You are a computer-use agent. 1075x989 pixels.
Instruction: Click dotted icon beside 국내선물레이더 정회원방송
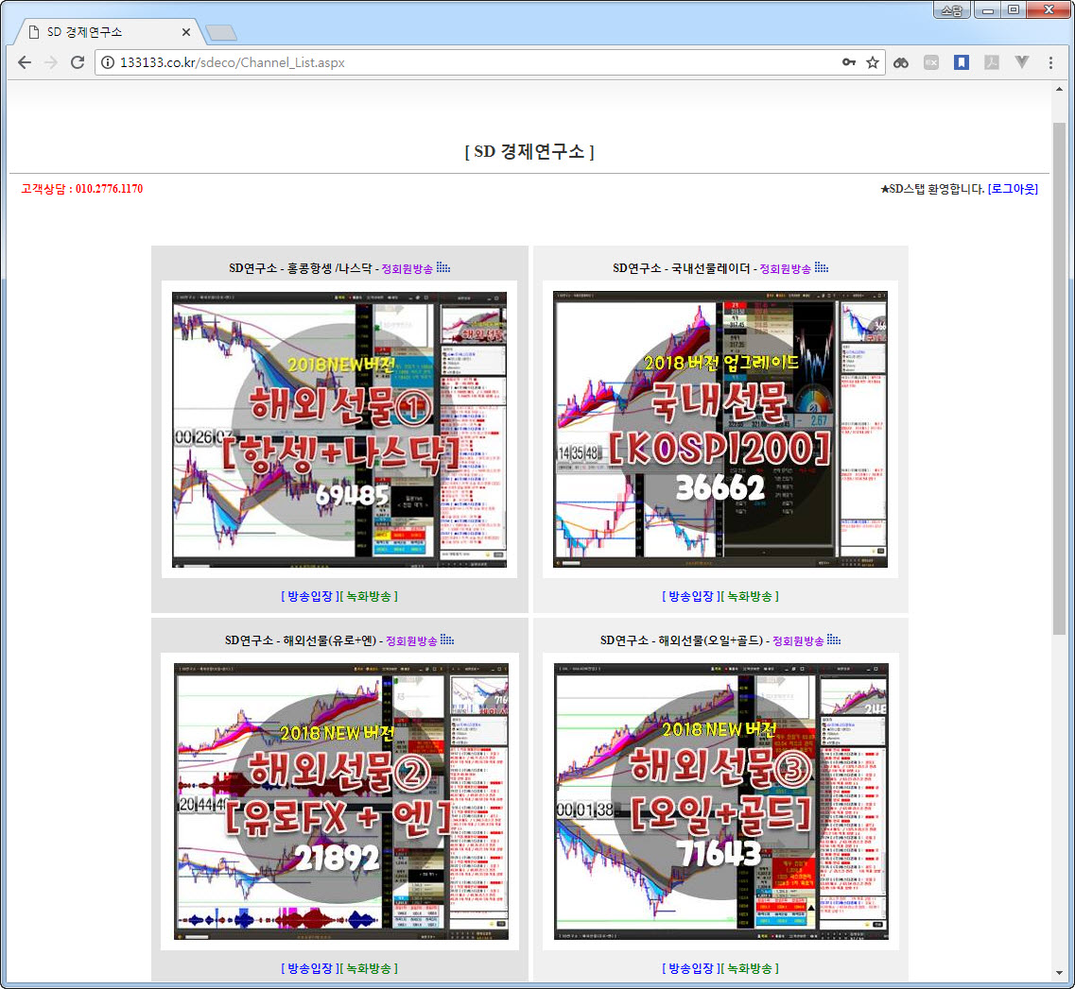point(822,267)
